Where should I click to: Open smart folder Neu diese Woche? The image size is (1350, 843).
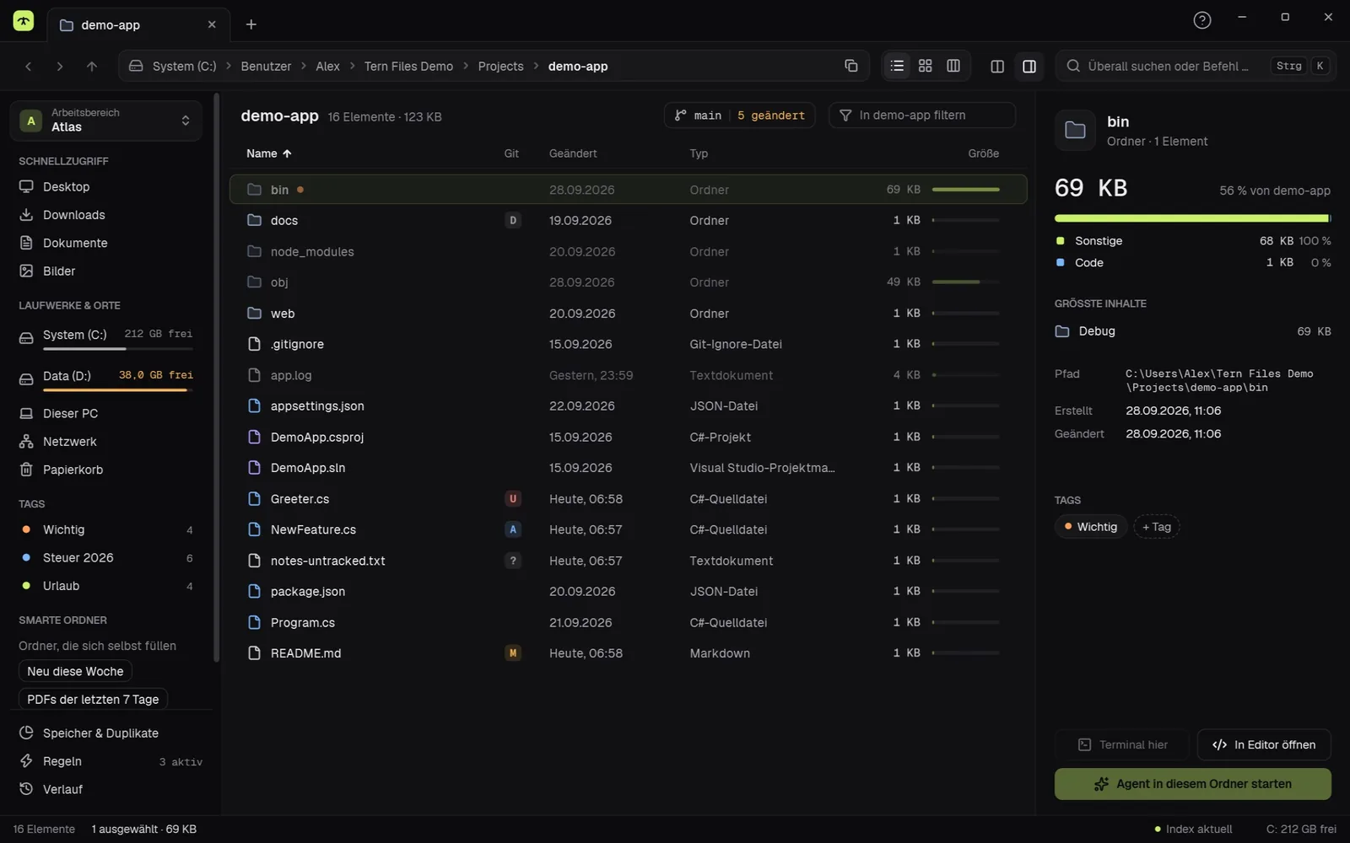(75, 672)
